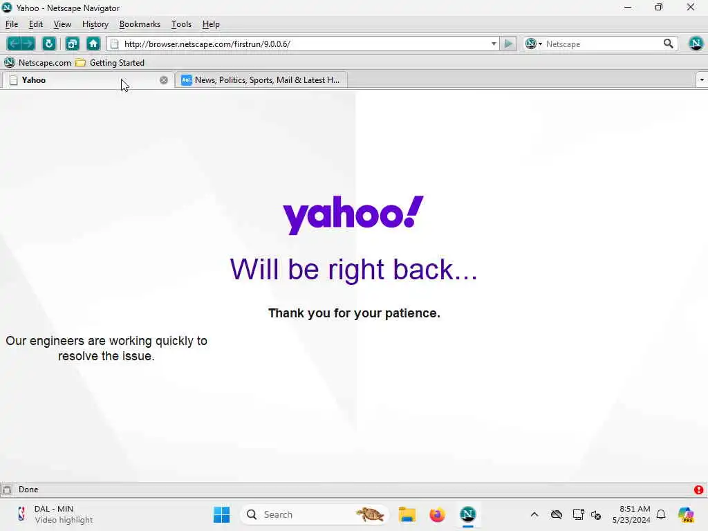Screen dimensions: 708x531
Task: Click the network display tray icon
Action: (578, 514)
